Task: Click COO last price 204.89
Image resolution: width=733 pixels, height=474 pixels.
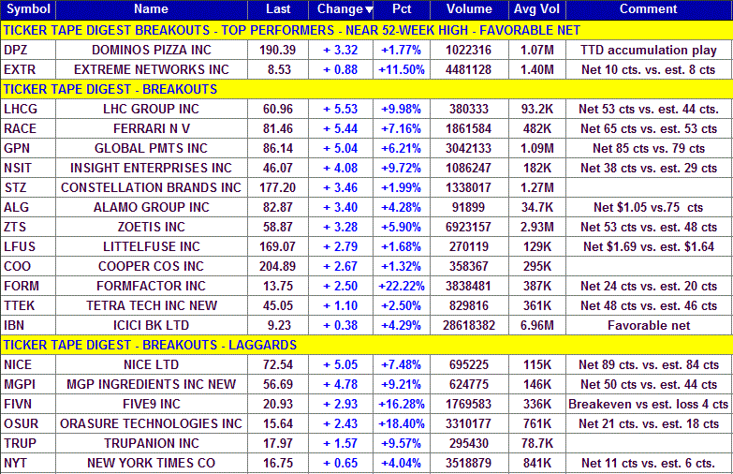Action: click(x=278, y=266)
